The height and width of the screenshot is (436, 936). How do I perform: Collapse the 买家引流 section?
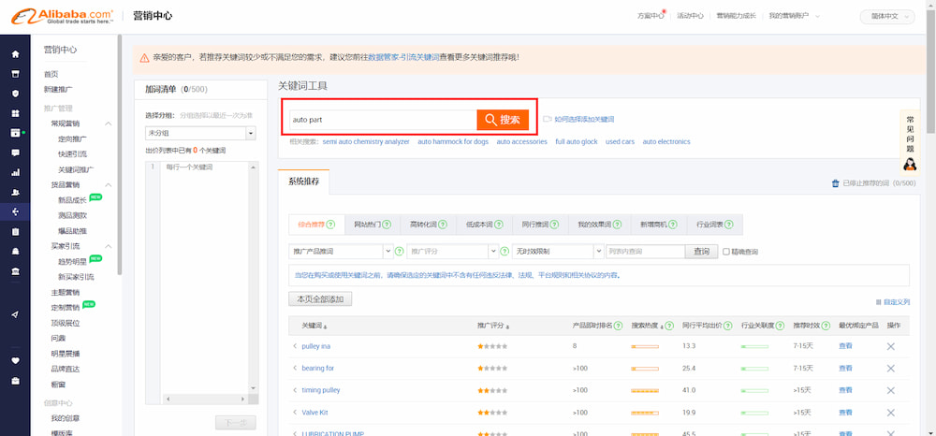click(x=109, y=246)
